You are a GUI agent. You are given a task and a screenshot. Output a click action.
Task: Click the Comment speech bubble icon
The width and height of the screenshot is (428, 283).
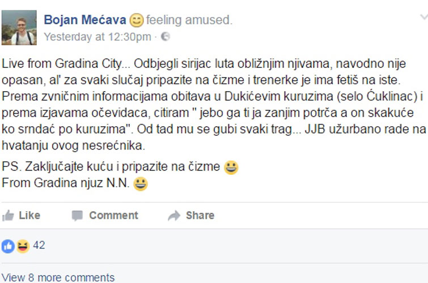(77, 216)
